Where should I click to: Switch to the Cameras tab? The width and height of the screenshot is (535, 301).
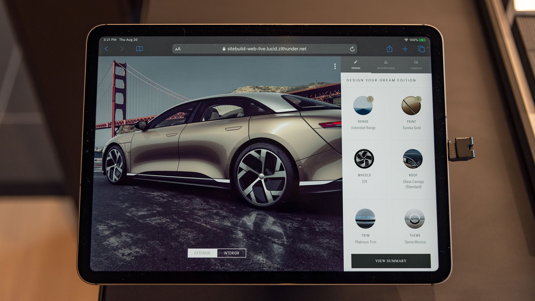pos(416,65)
